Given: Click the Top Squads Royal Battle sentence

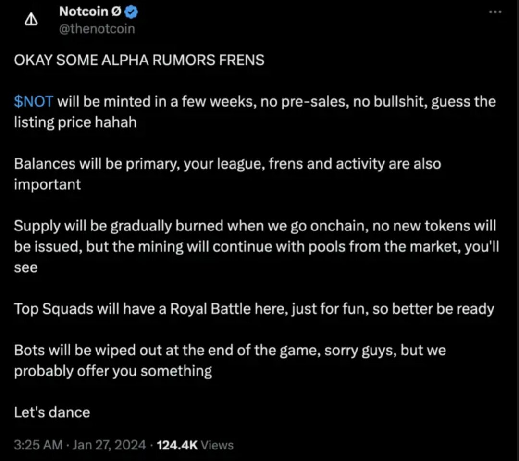Looking at the screenshot, I should [x=254, y=308].
